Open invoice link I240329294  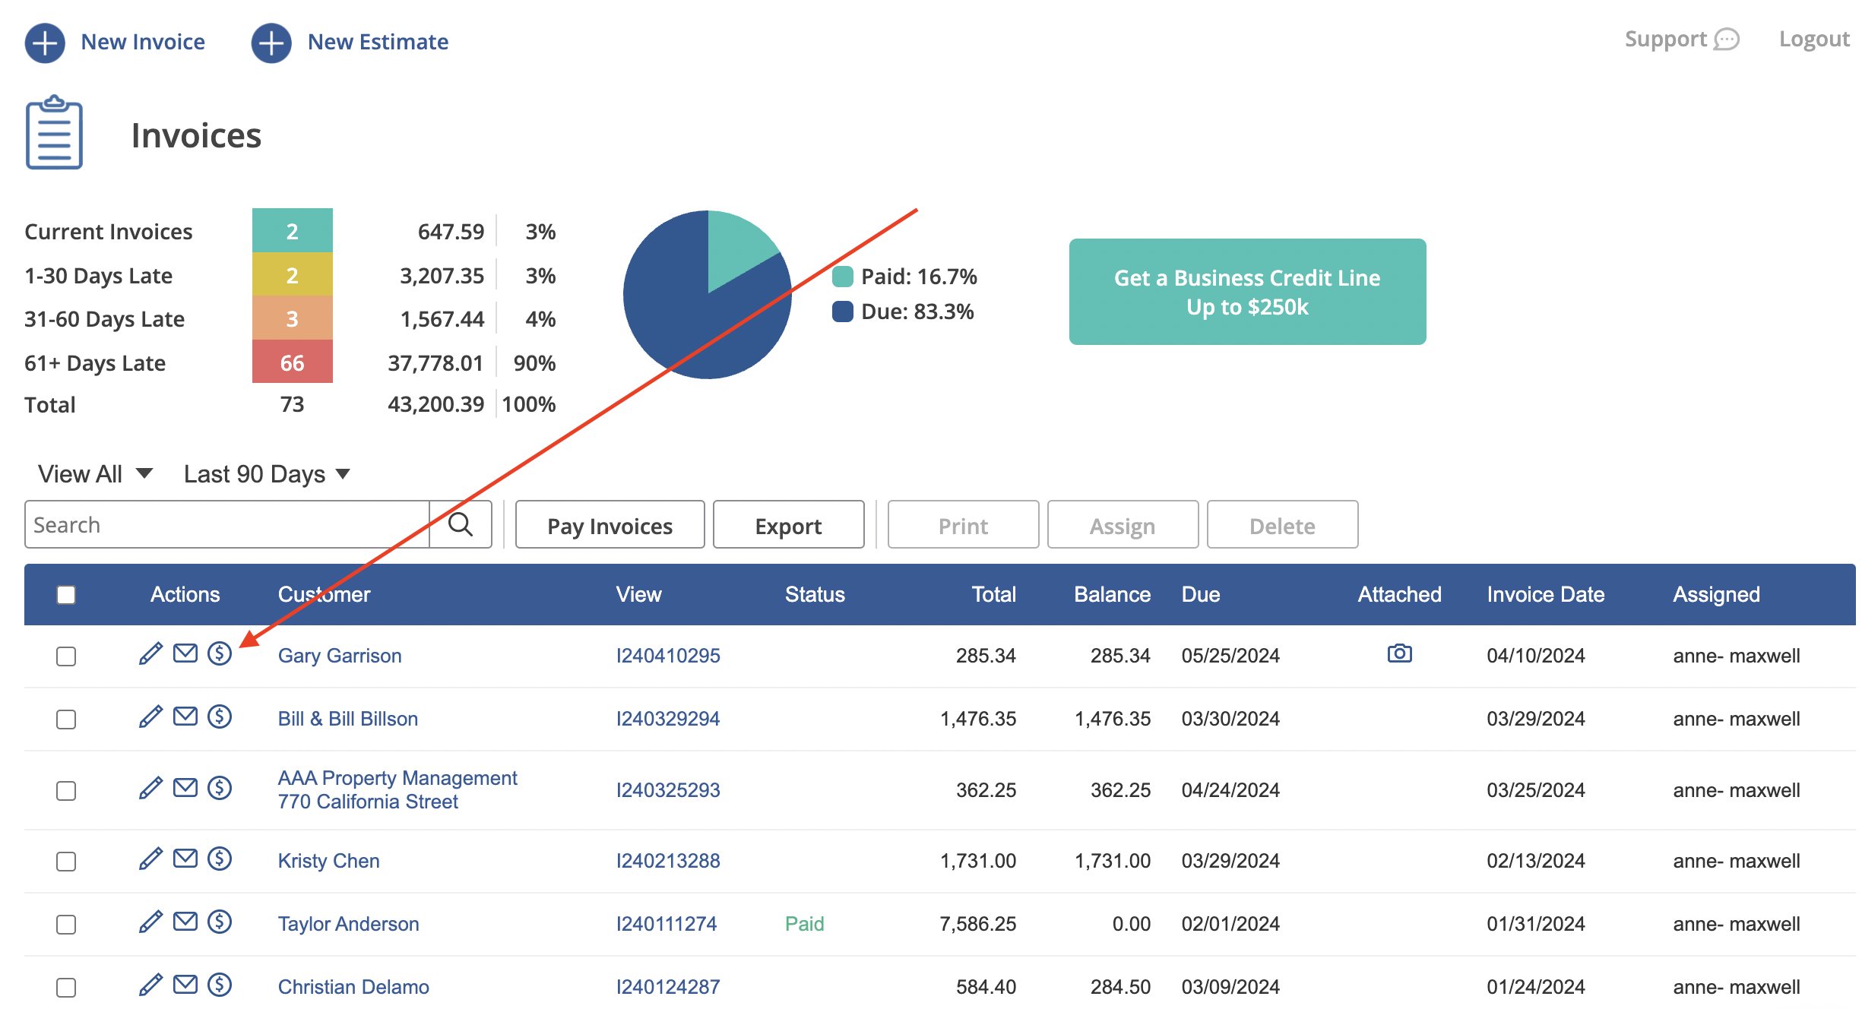[x=667, y=719]
